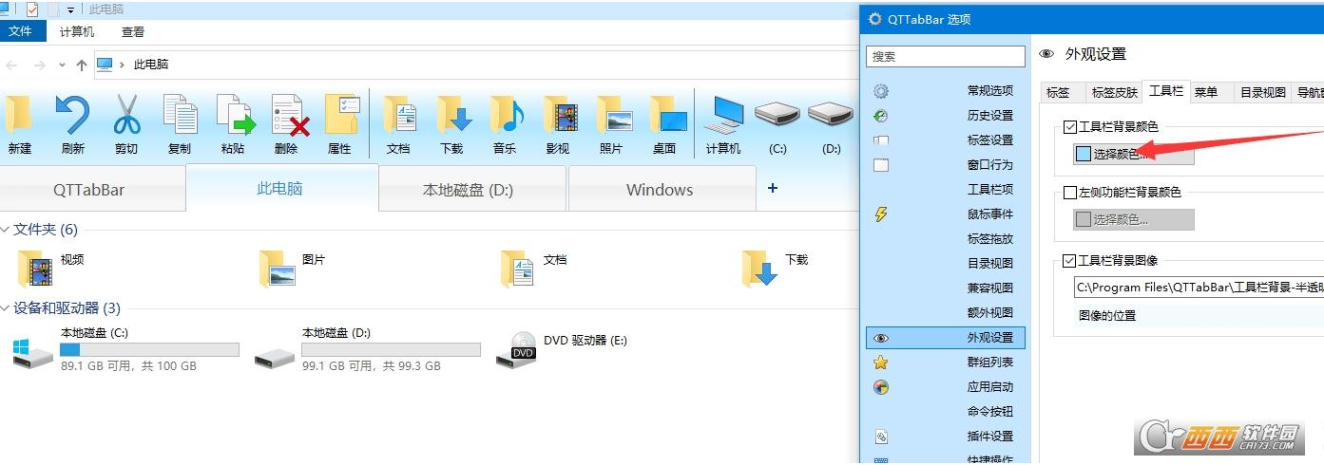Select the 文档 folder in file list
This screenshot has height=465, width=1324.
click(x=535, y=269)
